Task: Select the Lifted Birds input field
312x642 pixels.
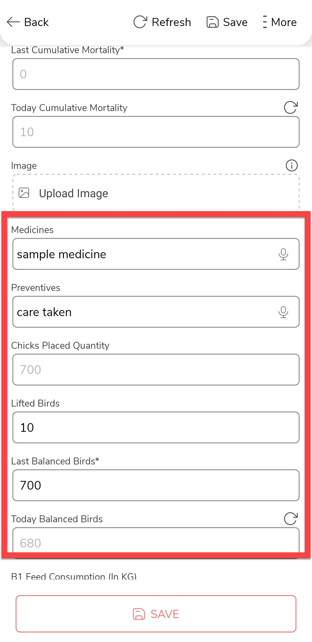Action: (156, 427)
